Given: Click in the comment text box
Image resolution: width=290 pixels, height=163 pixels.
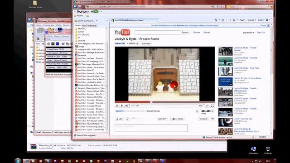Looking at the screenshot, I should click(x=151, y=128).
